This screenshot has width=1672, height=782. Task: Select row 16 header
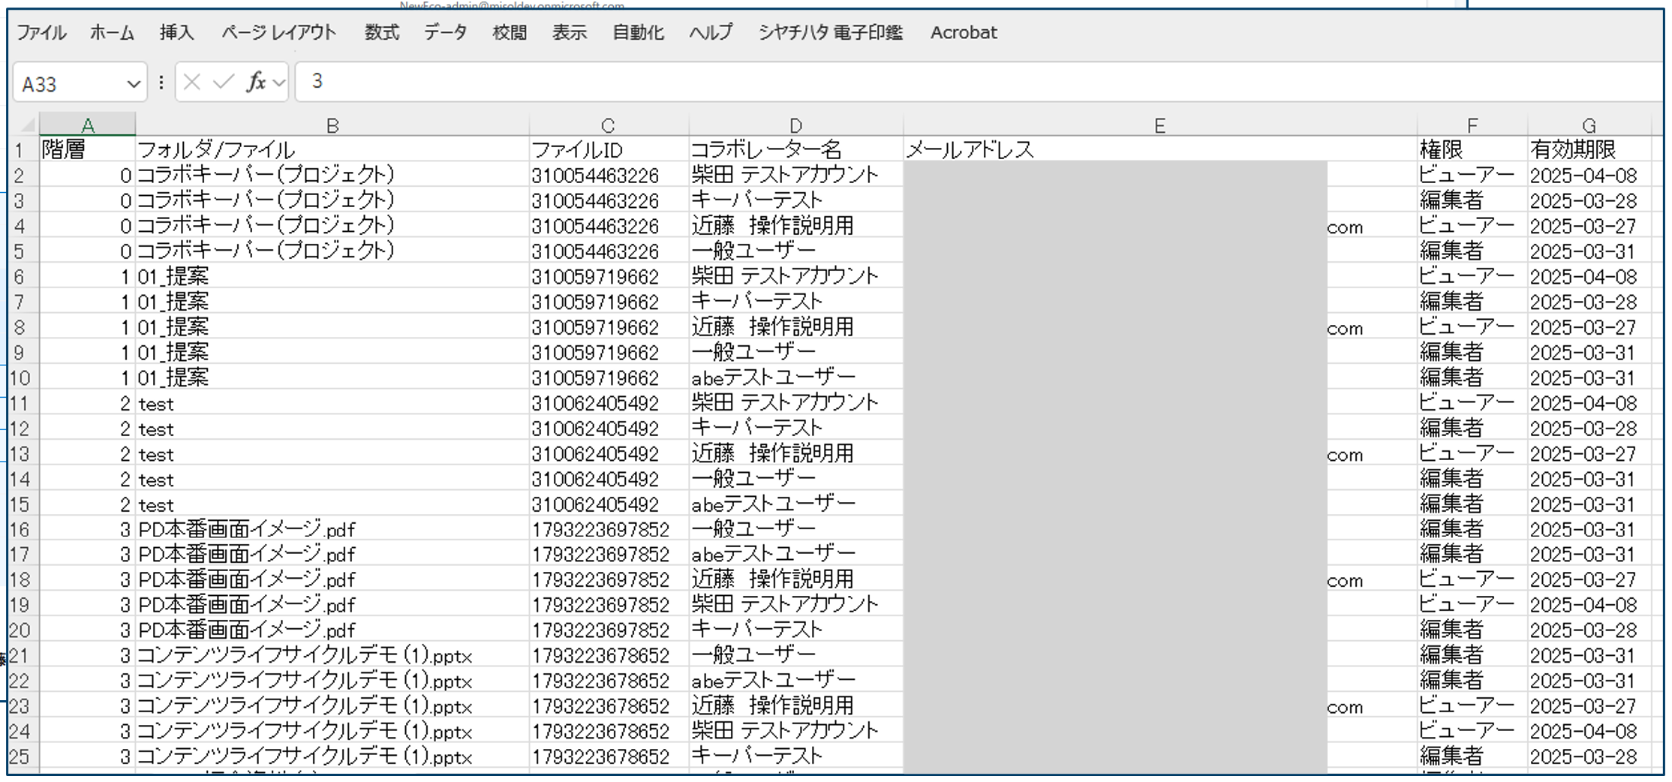pos(20,530)
